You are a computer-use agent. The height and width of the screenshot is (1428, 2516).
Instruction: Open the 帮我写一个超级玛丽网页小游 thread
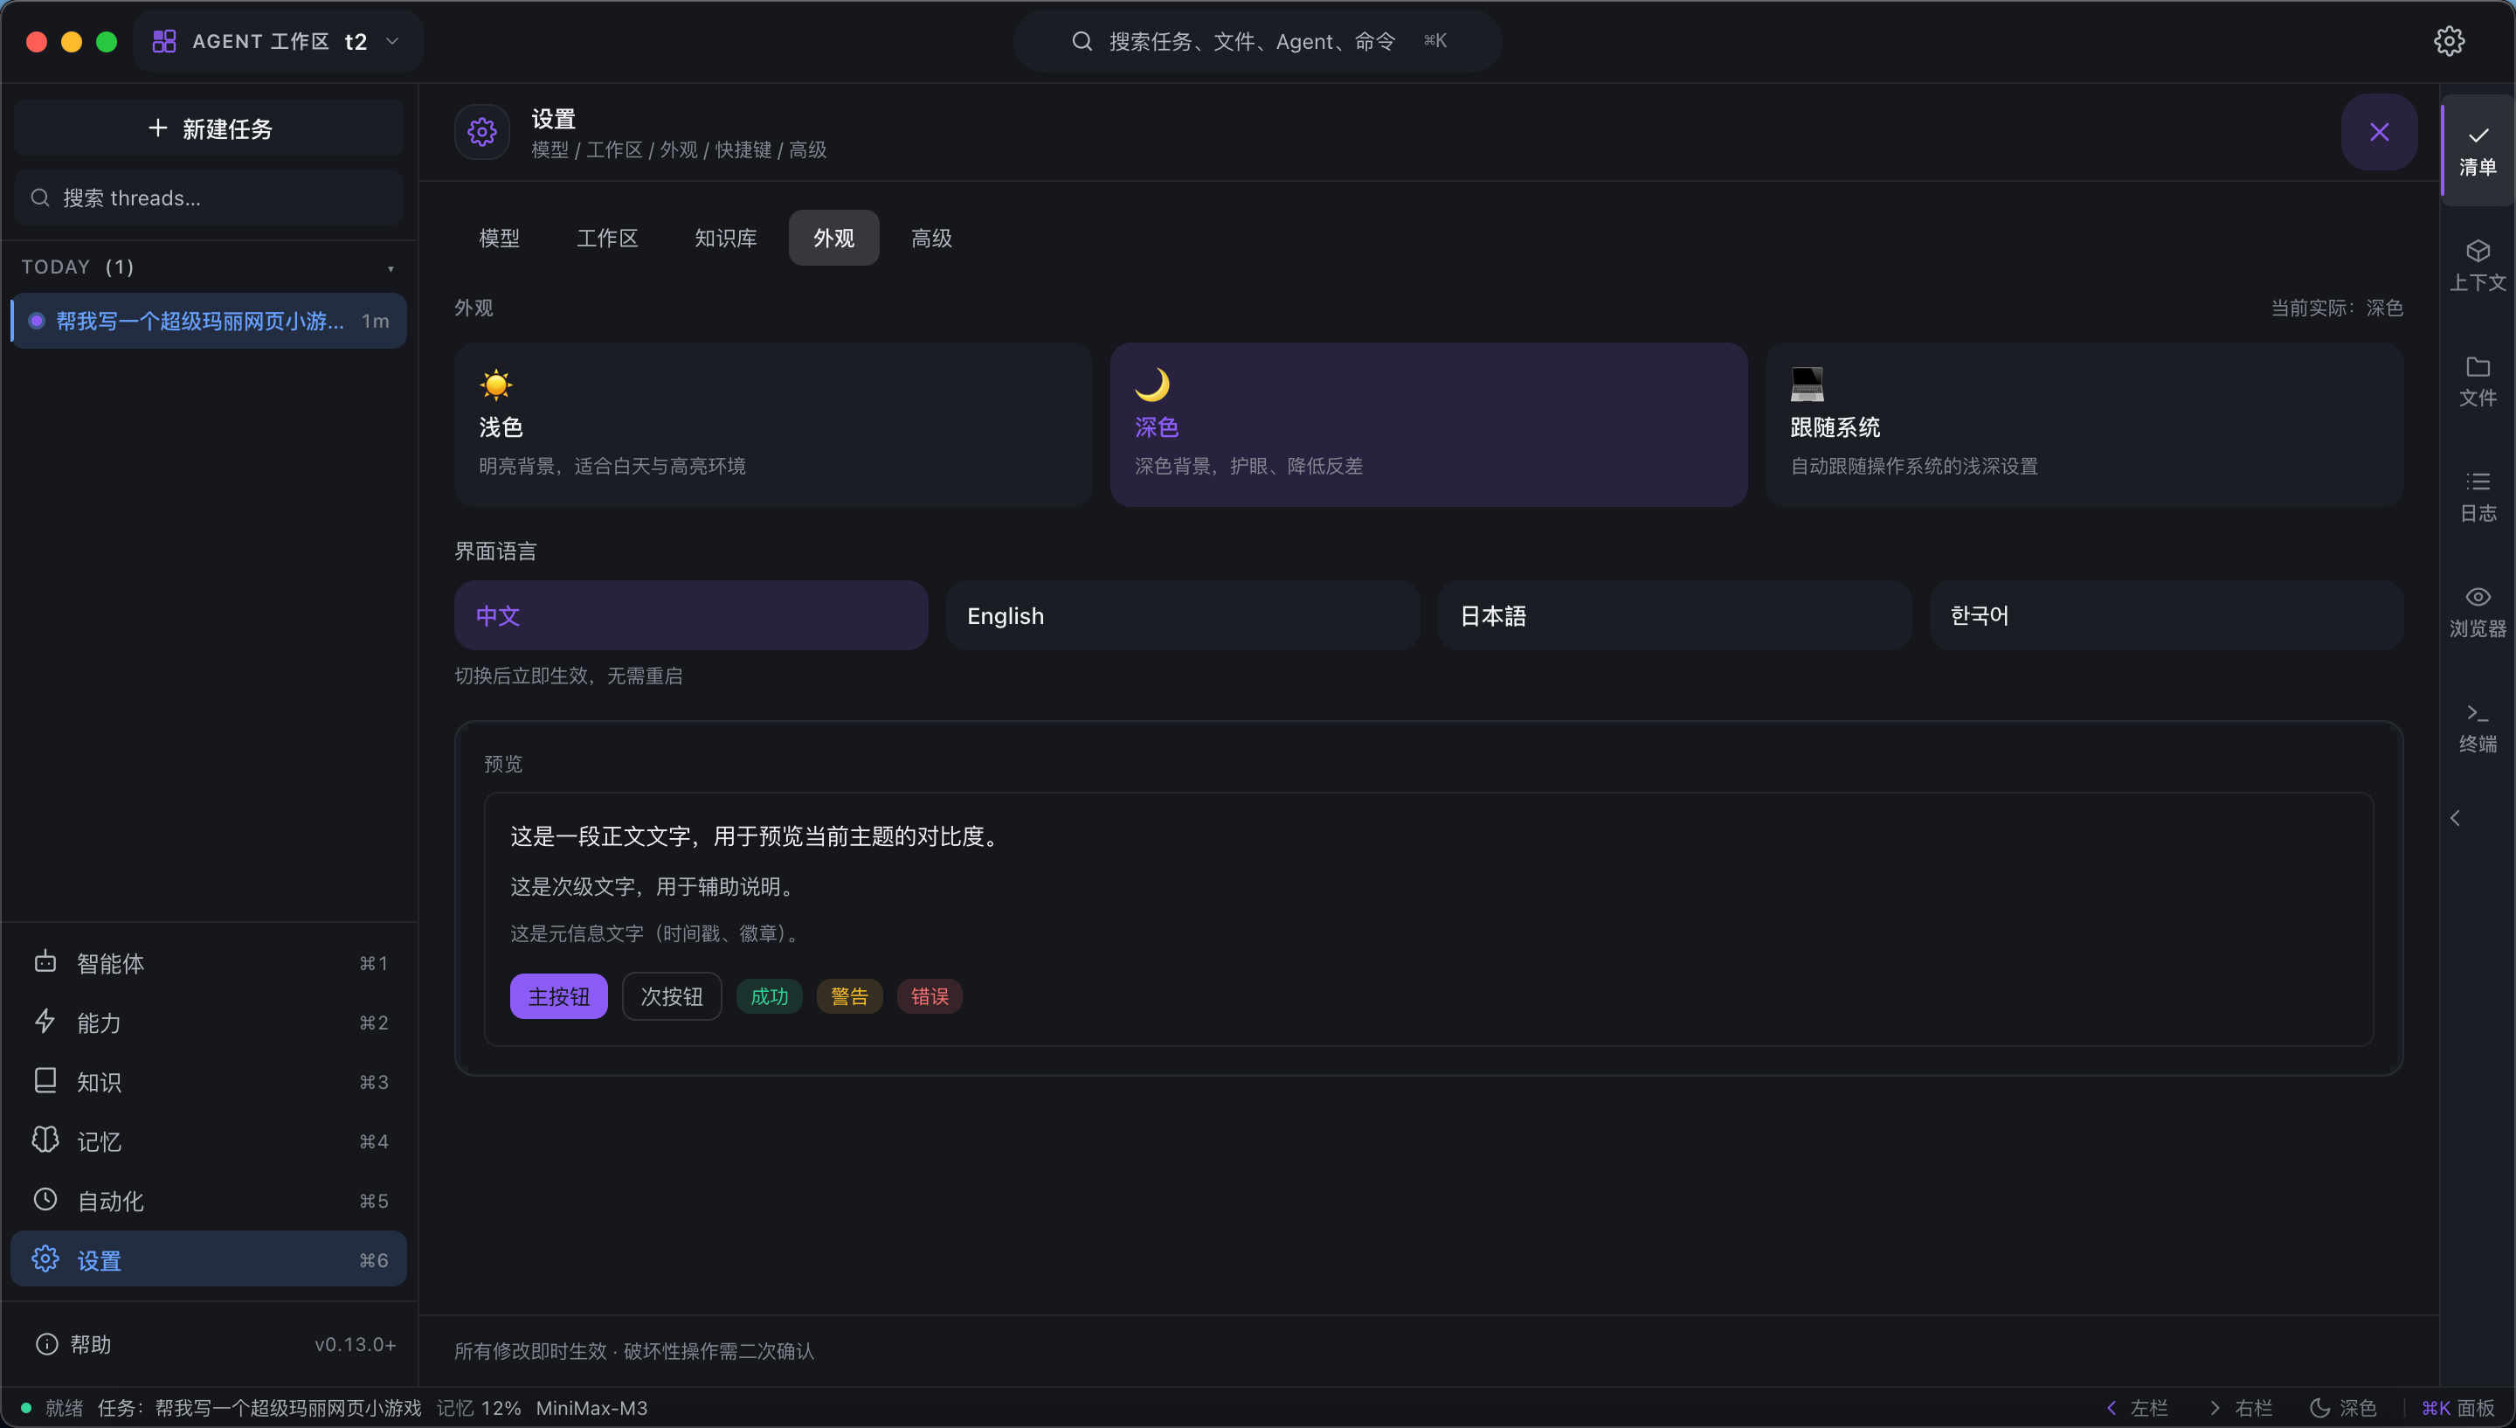coord(209,321)
